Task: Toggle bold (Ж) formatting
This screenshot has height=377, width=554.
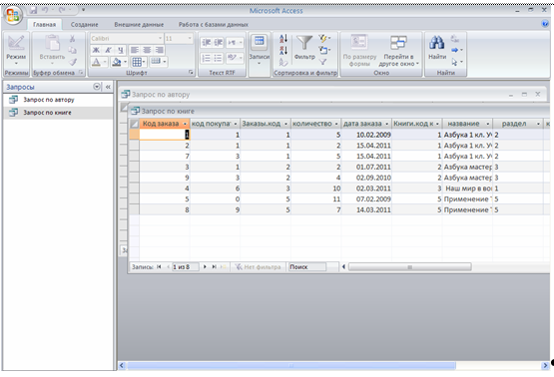Action: point(96,50)
